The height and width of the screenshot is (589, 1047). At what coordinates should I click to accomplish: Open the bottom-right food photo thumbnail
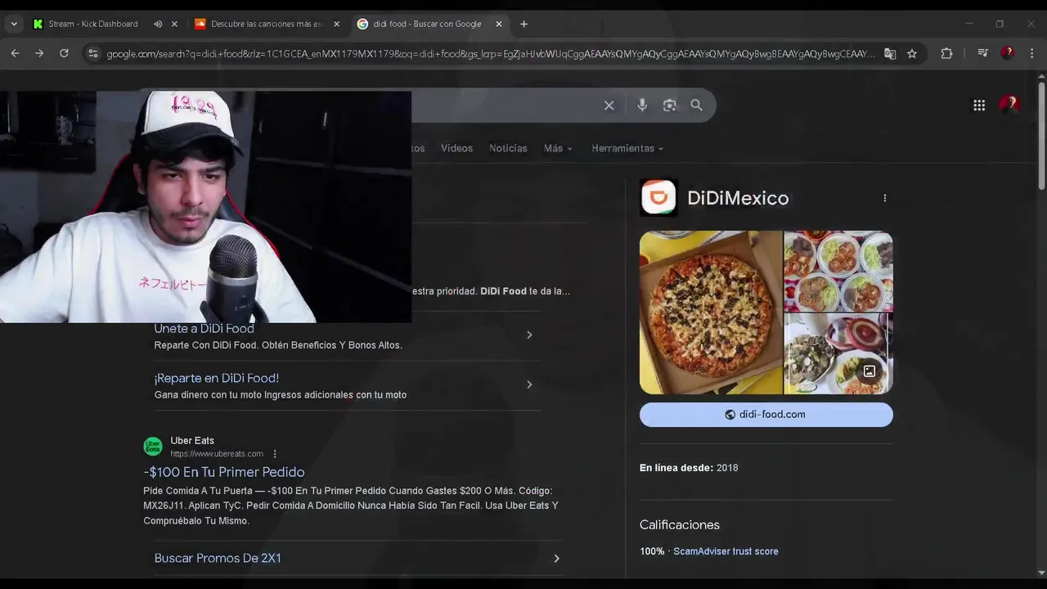[x=838, y=354]
